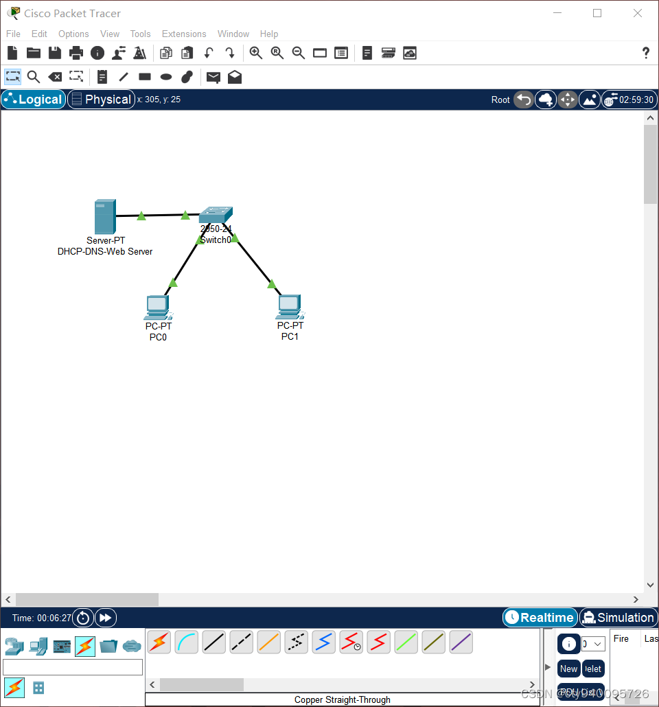Open the View menu
659x707 pixels.
point(110,34)
